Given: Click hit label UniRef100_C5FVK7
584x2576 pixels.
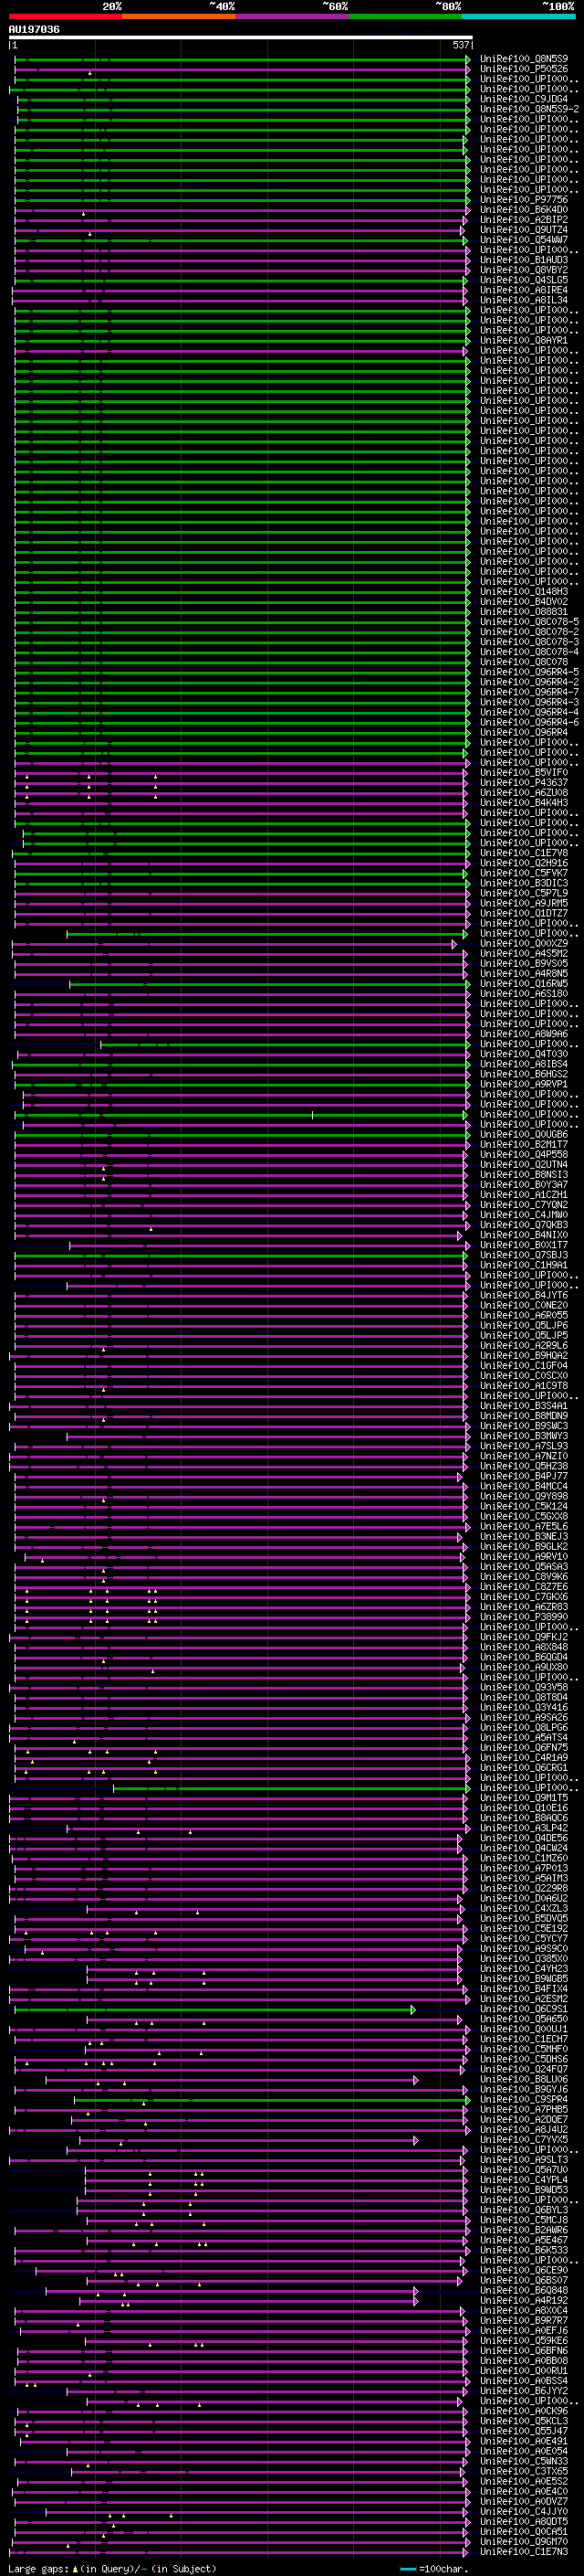Looking at the screenshot, I should pos(524,873).
